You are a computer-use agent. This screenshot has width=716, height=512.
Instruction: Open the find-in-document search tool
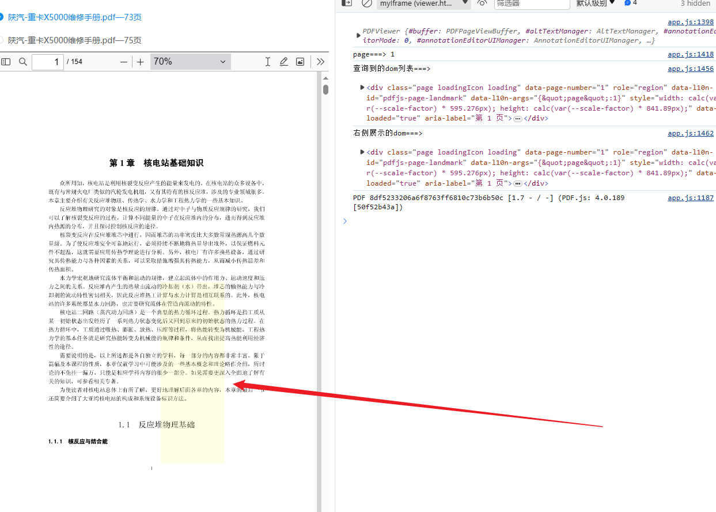coord(23,62)
